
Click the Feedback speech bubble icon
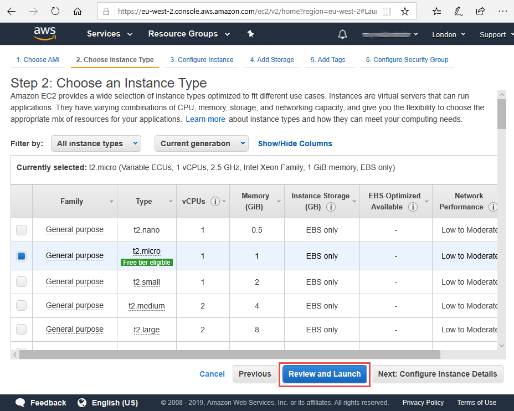click(x=20, y=403)
